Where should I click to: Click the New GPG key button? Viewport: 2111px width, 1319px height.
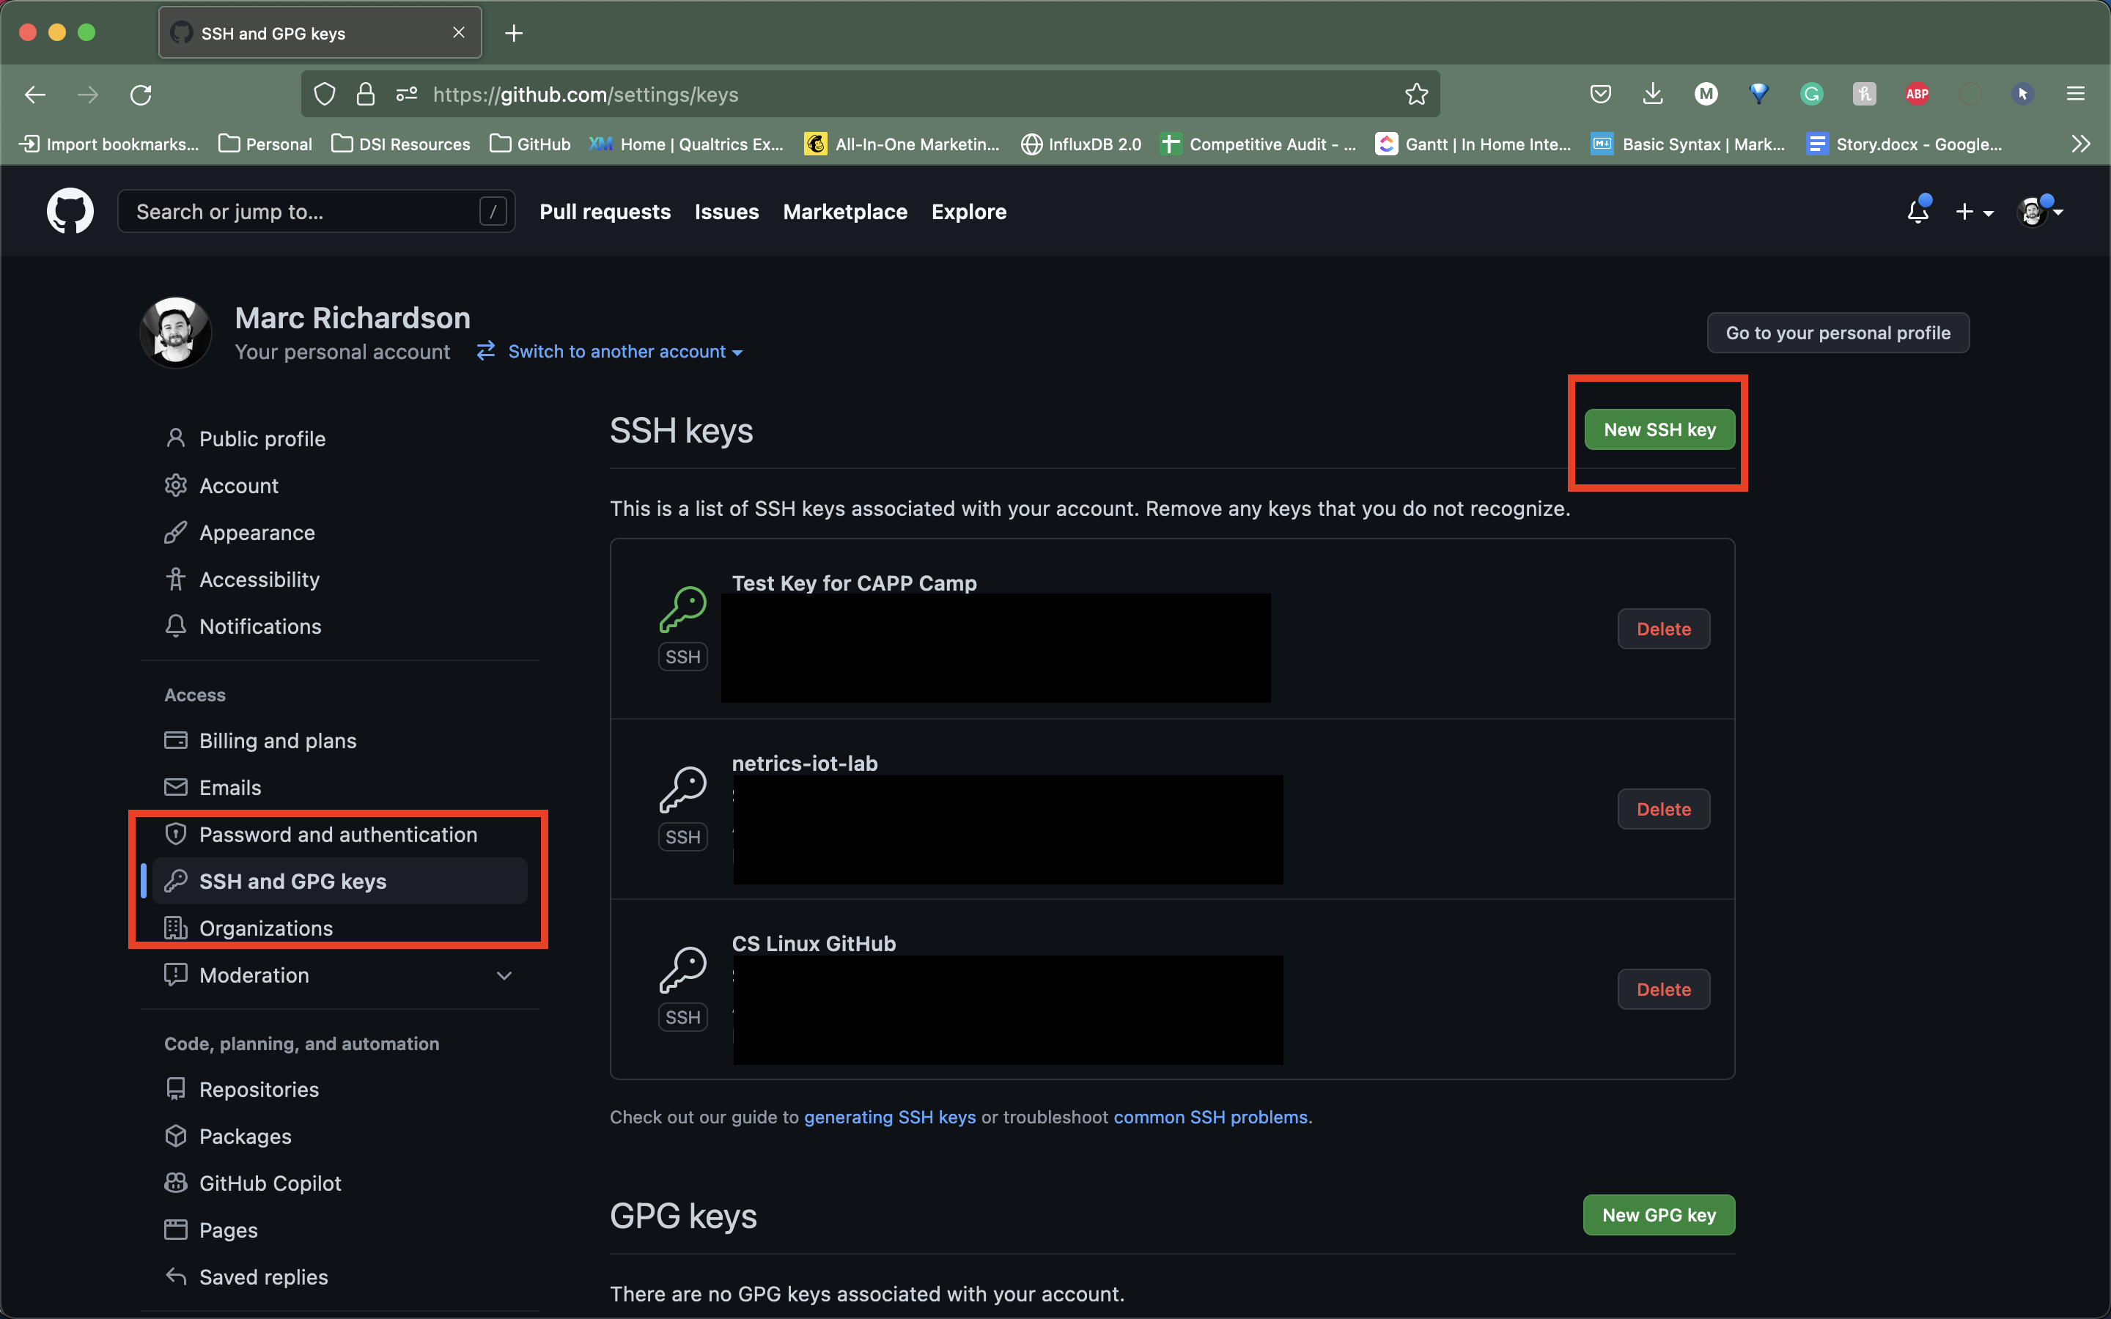click(1658, 1214)
